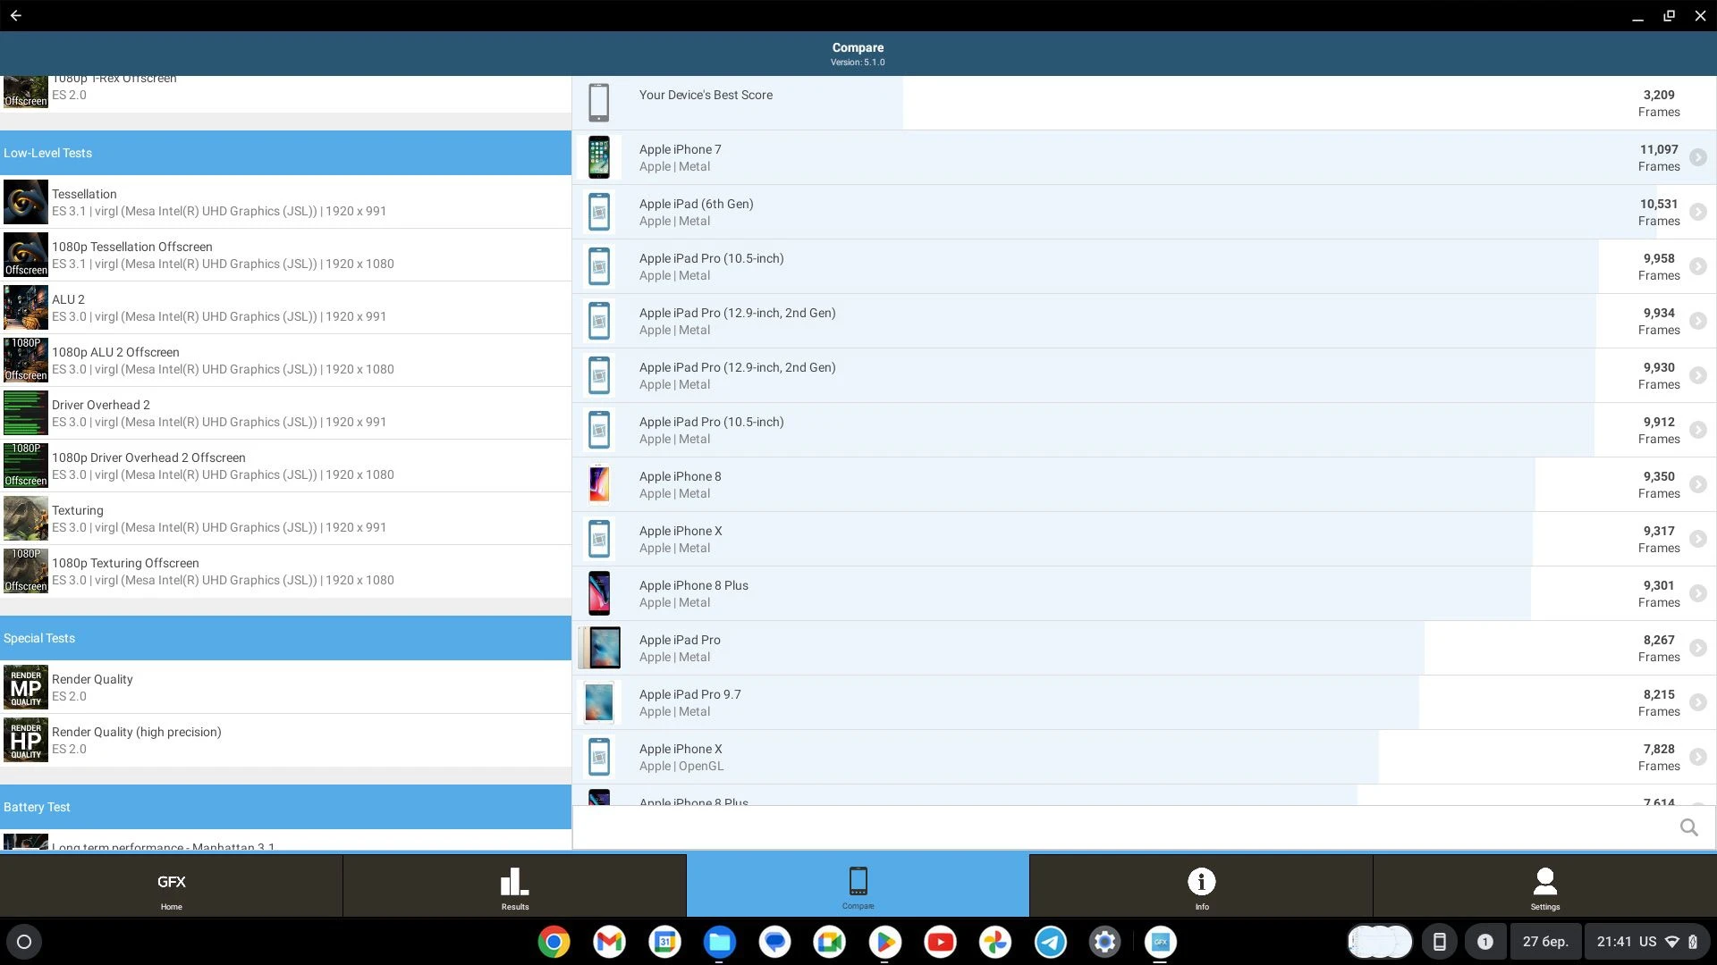Switch to the Results tab

coord(514,885)
